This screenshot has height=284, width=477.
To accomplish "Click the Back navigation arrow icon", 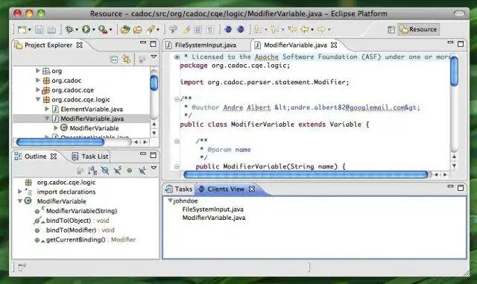I will coord(305,30).
